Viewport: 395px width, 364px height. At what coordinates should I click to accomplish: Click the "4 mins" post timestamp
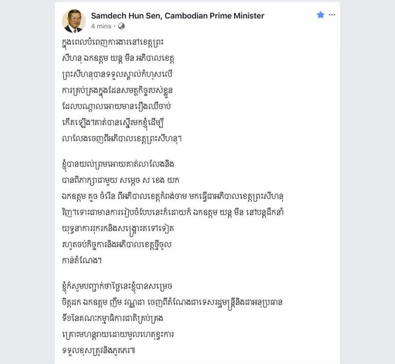(x=101, y=26)
